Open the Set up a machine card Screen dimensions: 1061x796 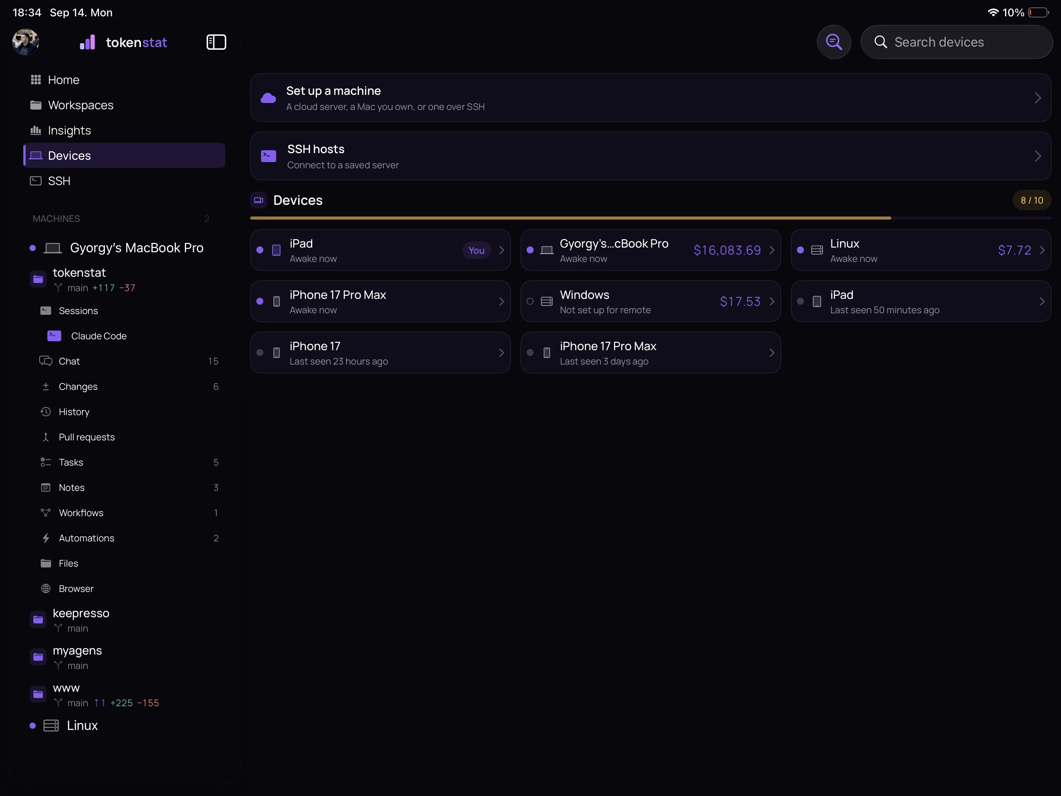(x=651, y=98)
